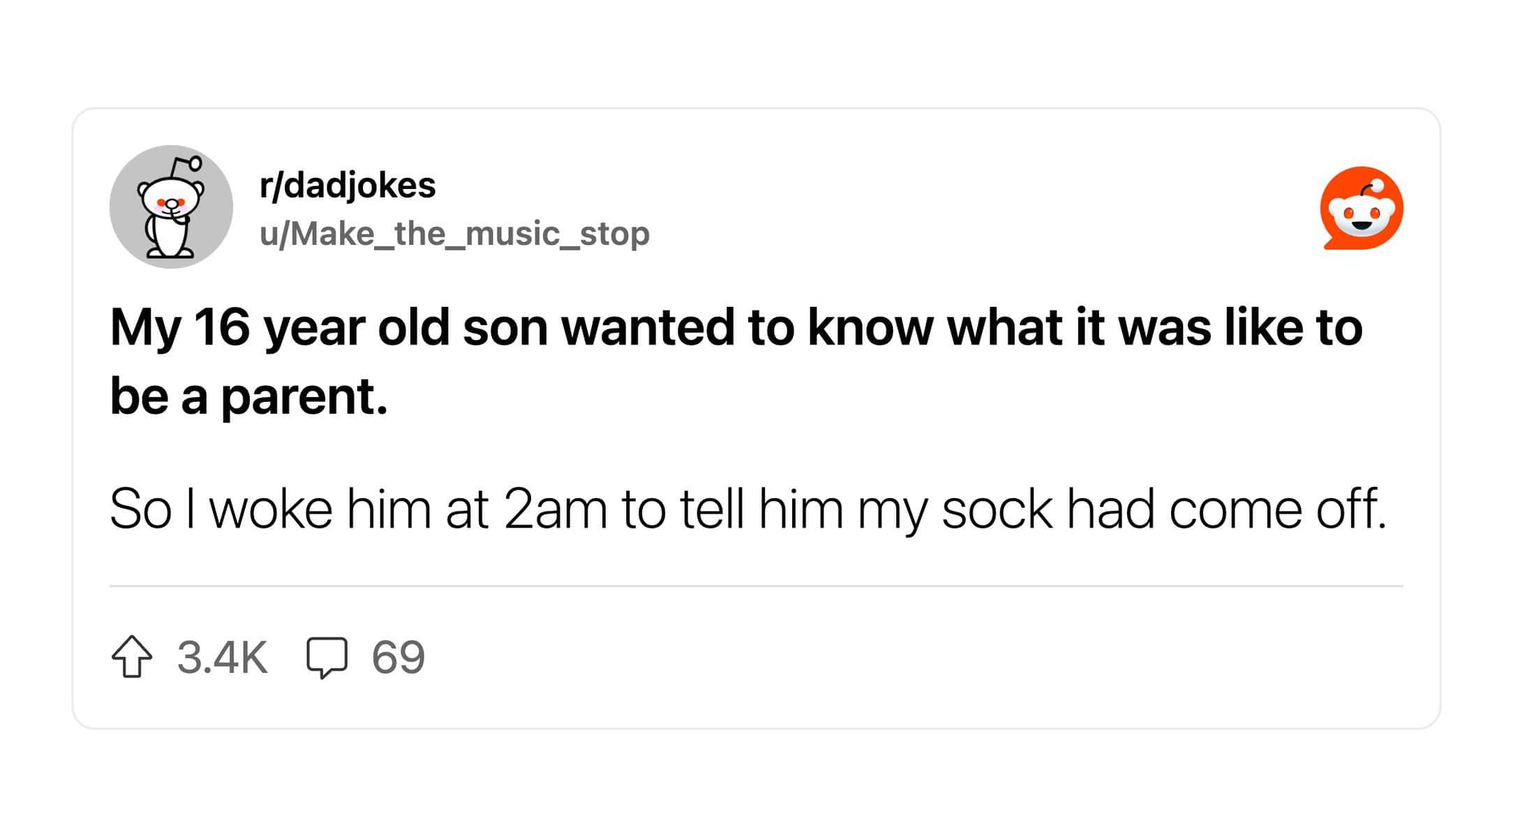1513x837 pixels.
Task: Click the word "sock" in the post body
Action: pyautogui.click(x=997, y=509)
